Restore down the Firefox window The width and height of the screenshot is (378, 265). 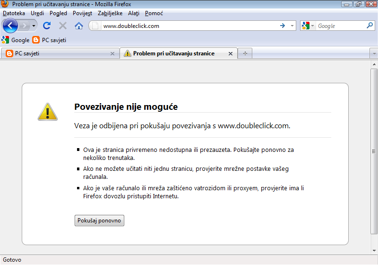pyautogui.click(x=359, y=4)
